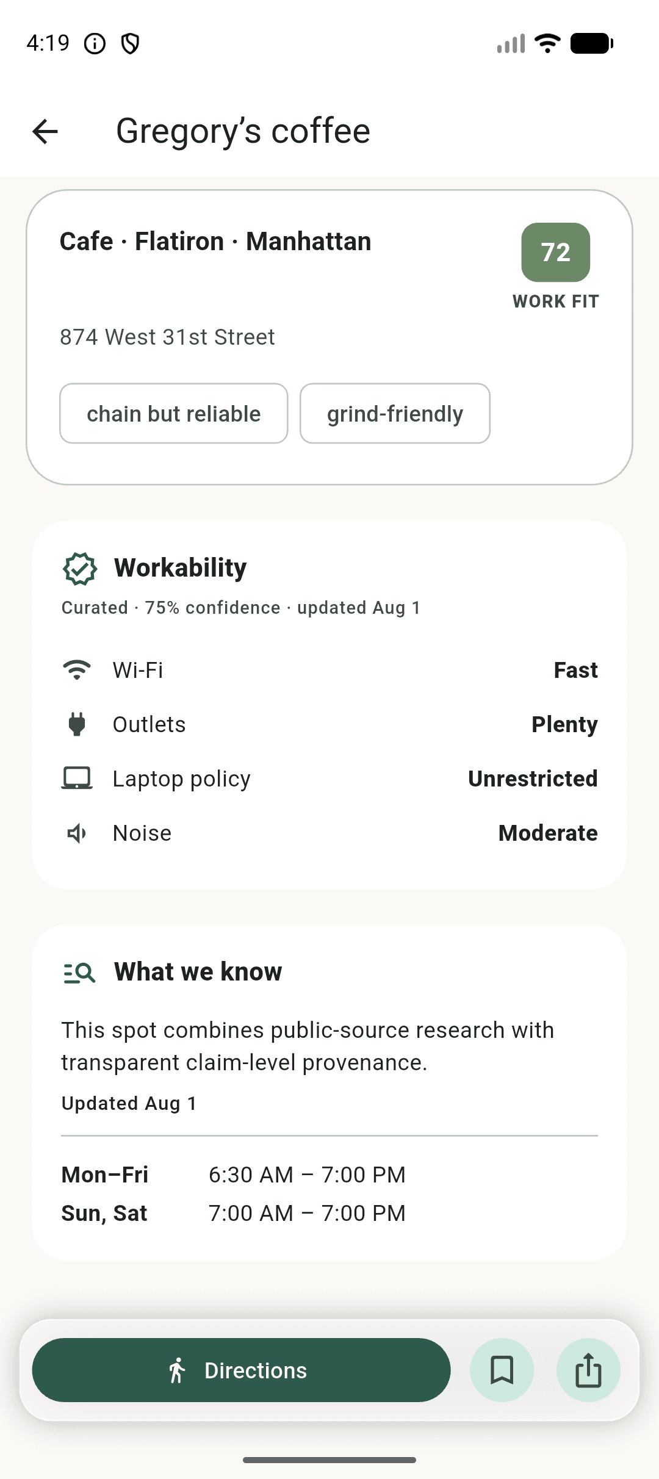Tap the 72 Work Fit score badge
Viewport: 659px width, 1479px height.
[x=556, y=253]
